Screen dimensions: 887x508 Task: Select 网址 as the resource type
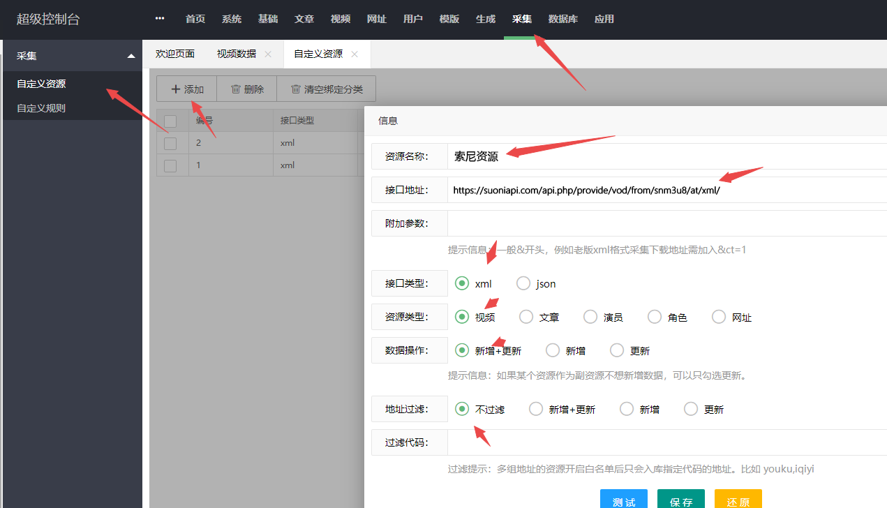718,316
